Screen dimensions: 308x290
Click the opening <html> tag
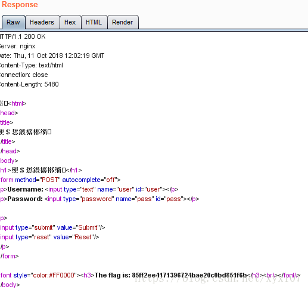tap(17, 103)
